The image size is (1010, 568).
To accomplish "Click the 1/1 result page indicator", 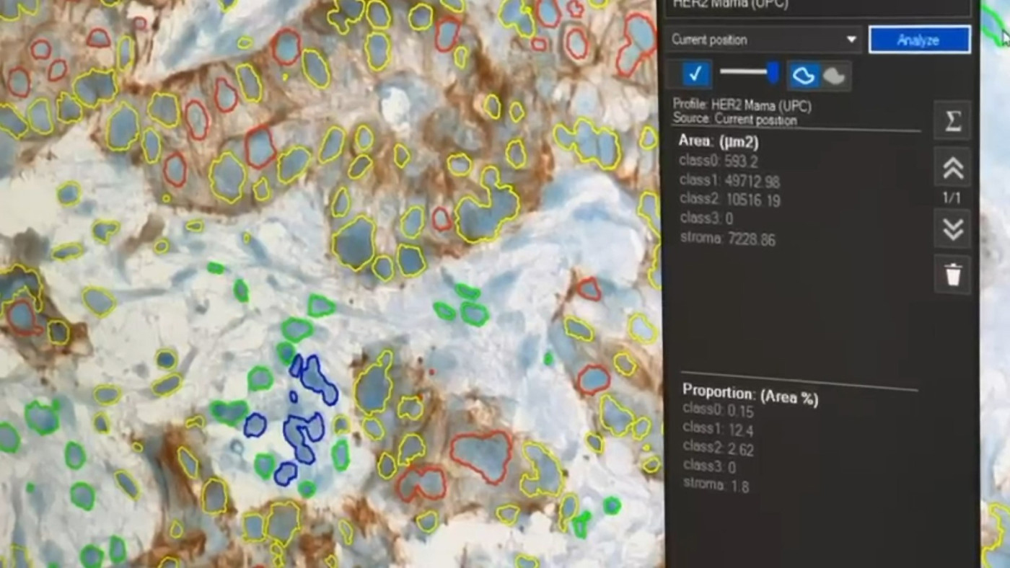I will 952,198.
